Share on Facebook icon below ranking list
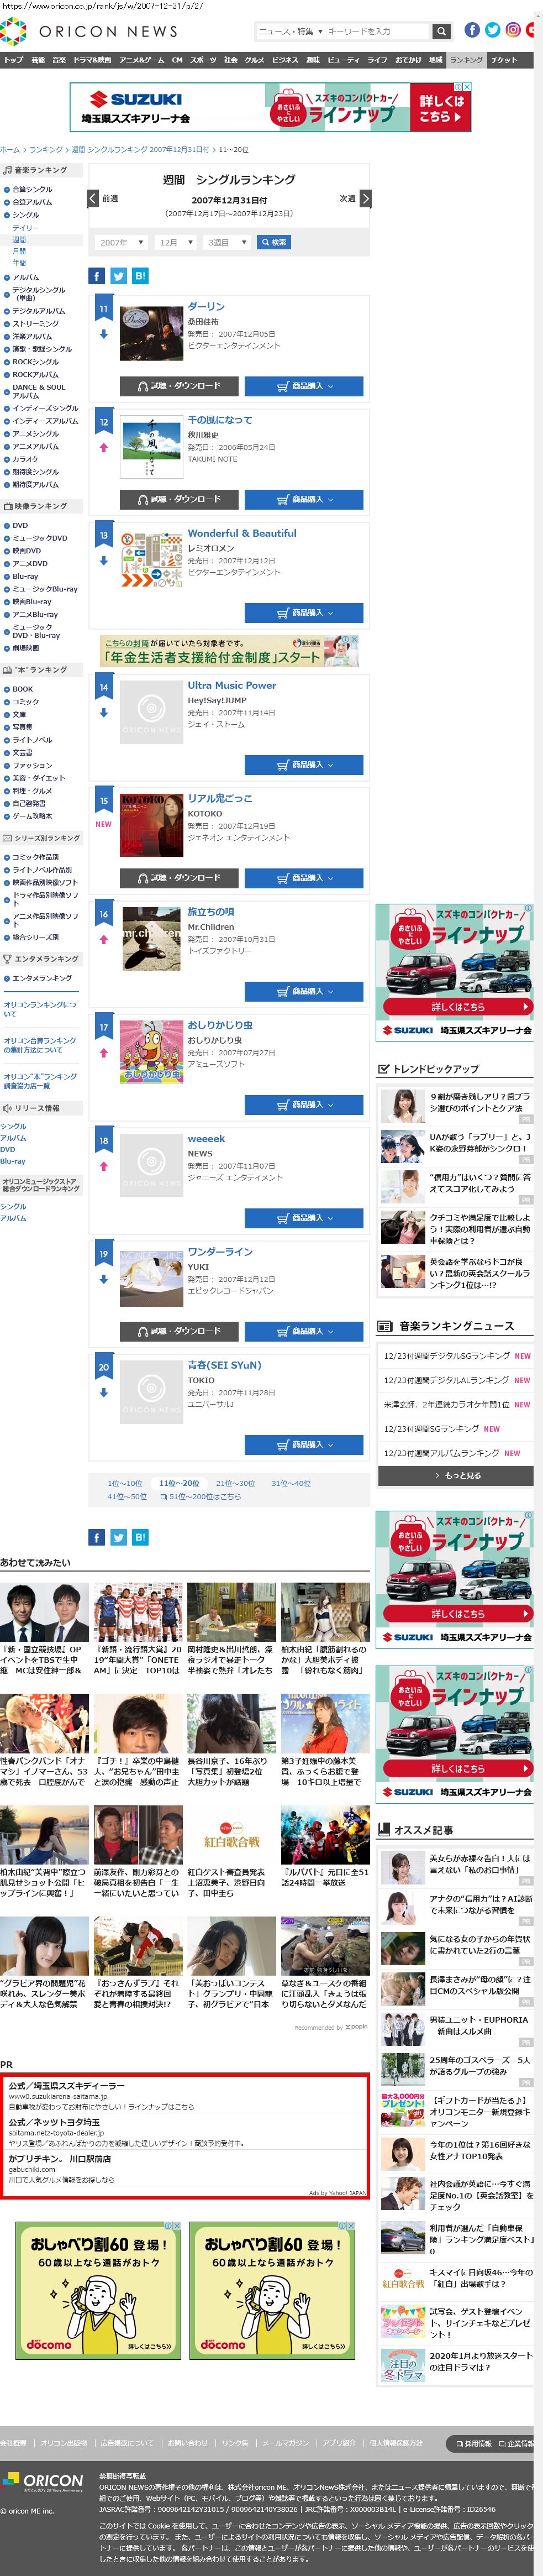 (97, 1537)
